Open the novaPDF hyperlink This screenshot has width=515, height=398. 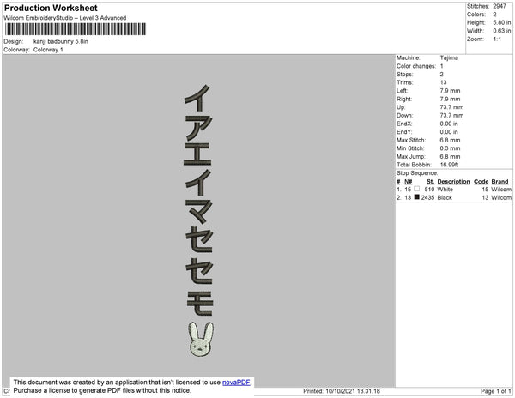pyautogui.click(x=236, y=383)
